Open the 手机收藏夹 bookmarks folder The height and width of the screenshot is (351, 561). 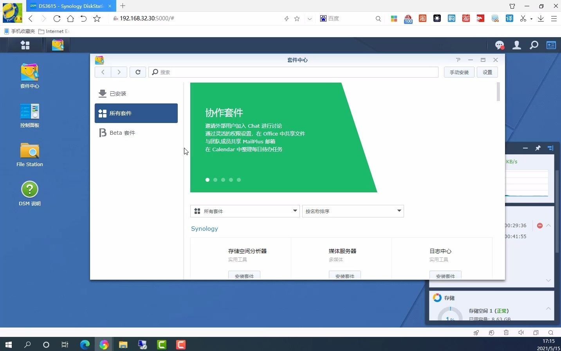click(19, 31)
